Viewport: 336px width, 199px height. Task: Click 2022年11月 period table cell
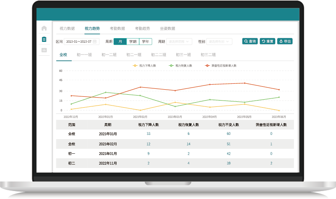pyautogui.click(x=108, y=163)
